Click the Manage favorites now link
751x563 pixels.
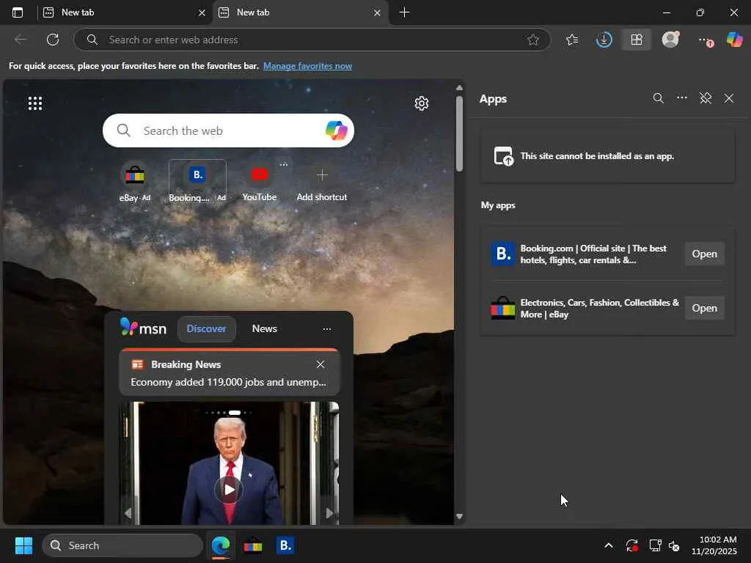(x=307, y=66)
